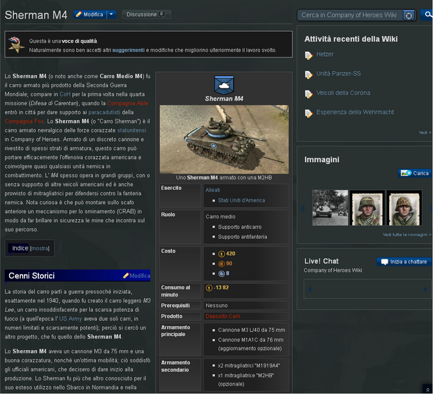This screenshot has width=433, height=394.
Task: Click the edit icon beside Unità Panzer-SS
Action: pyautogui.click(x=309, y=75)
